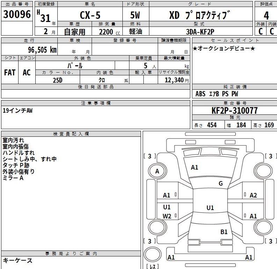This screenshot has width=277, height=269.
Task: Click the color number 25D
Action: pyautogui.click(x=58, y=80)
